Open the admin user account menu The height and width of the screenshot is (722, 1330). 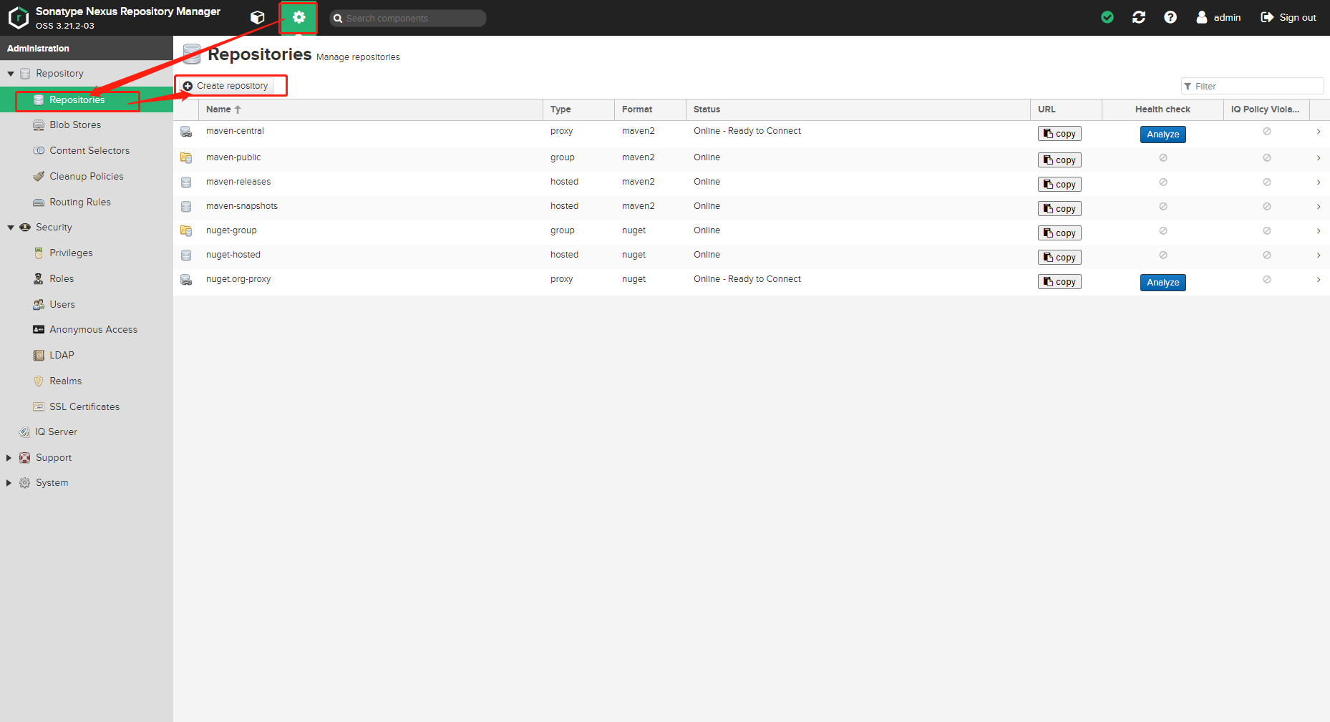coord(1218,17)
